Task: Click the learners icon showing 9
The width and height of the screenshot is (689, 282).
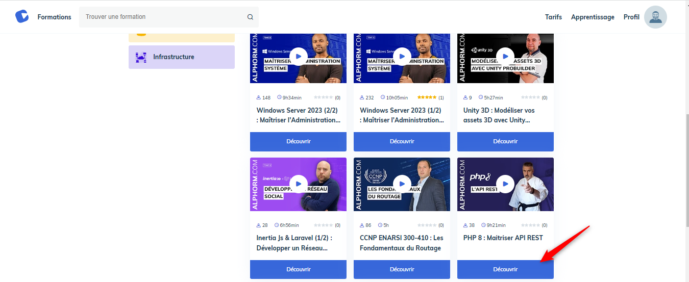Action: 465,97
